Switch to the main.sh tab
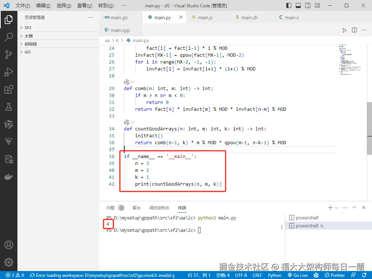Viewport: 372px width, 279px height. pos(252,17)
